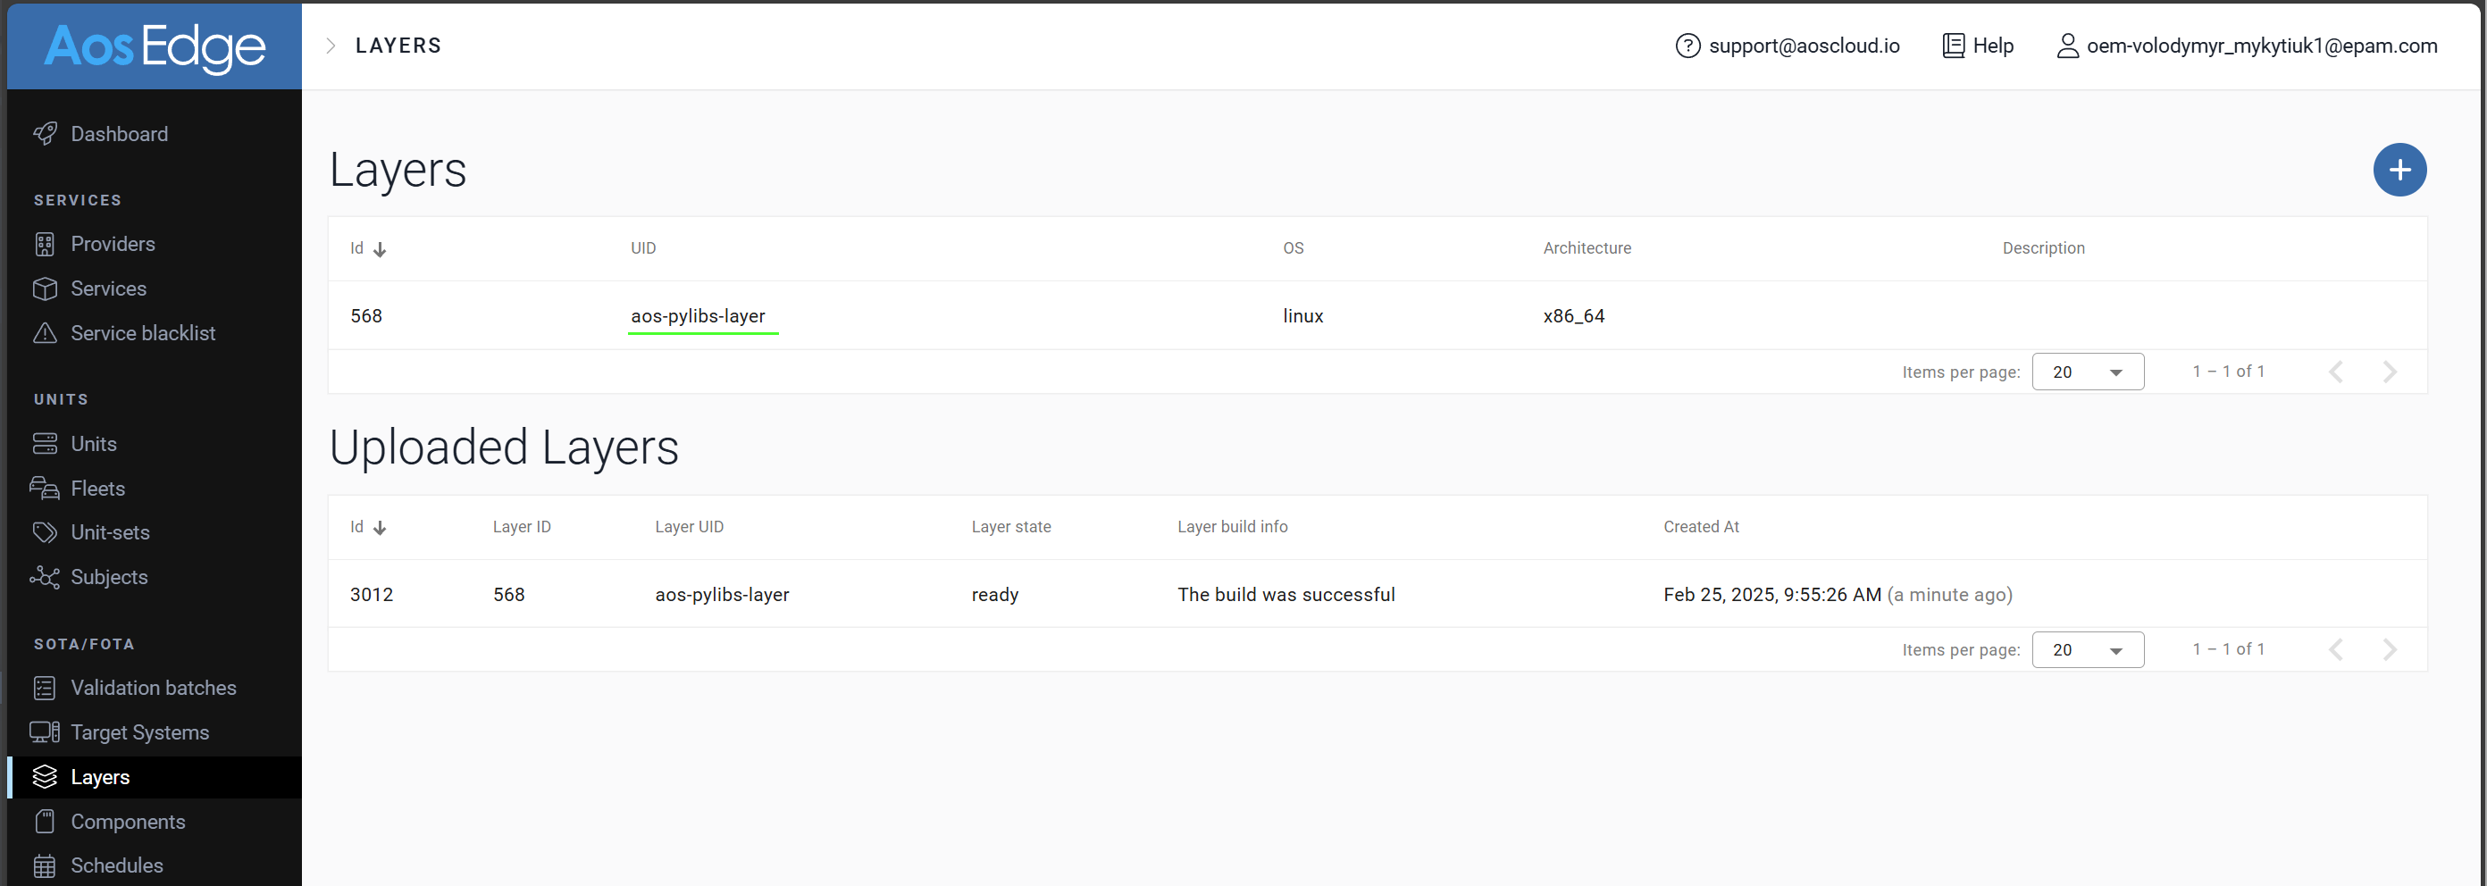The width and height of the screenshot is (2487, 886).
Task: Open the Help link
Action: tap(1993, 46)
